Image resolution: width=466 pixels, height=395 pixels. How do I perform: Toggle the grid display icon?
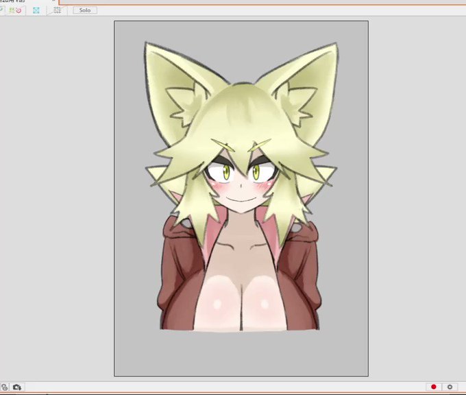pyautogui.click(x=57, y=10)
